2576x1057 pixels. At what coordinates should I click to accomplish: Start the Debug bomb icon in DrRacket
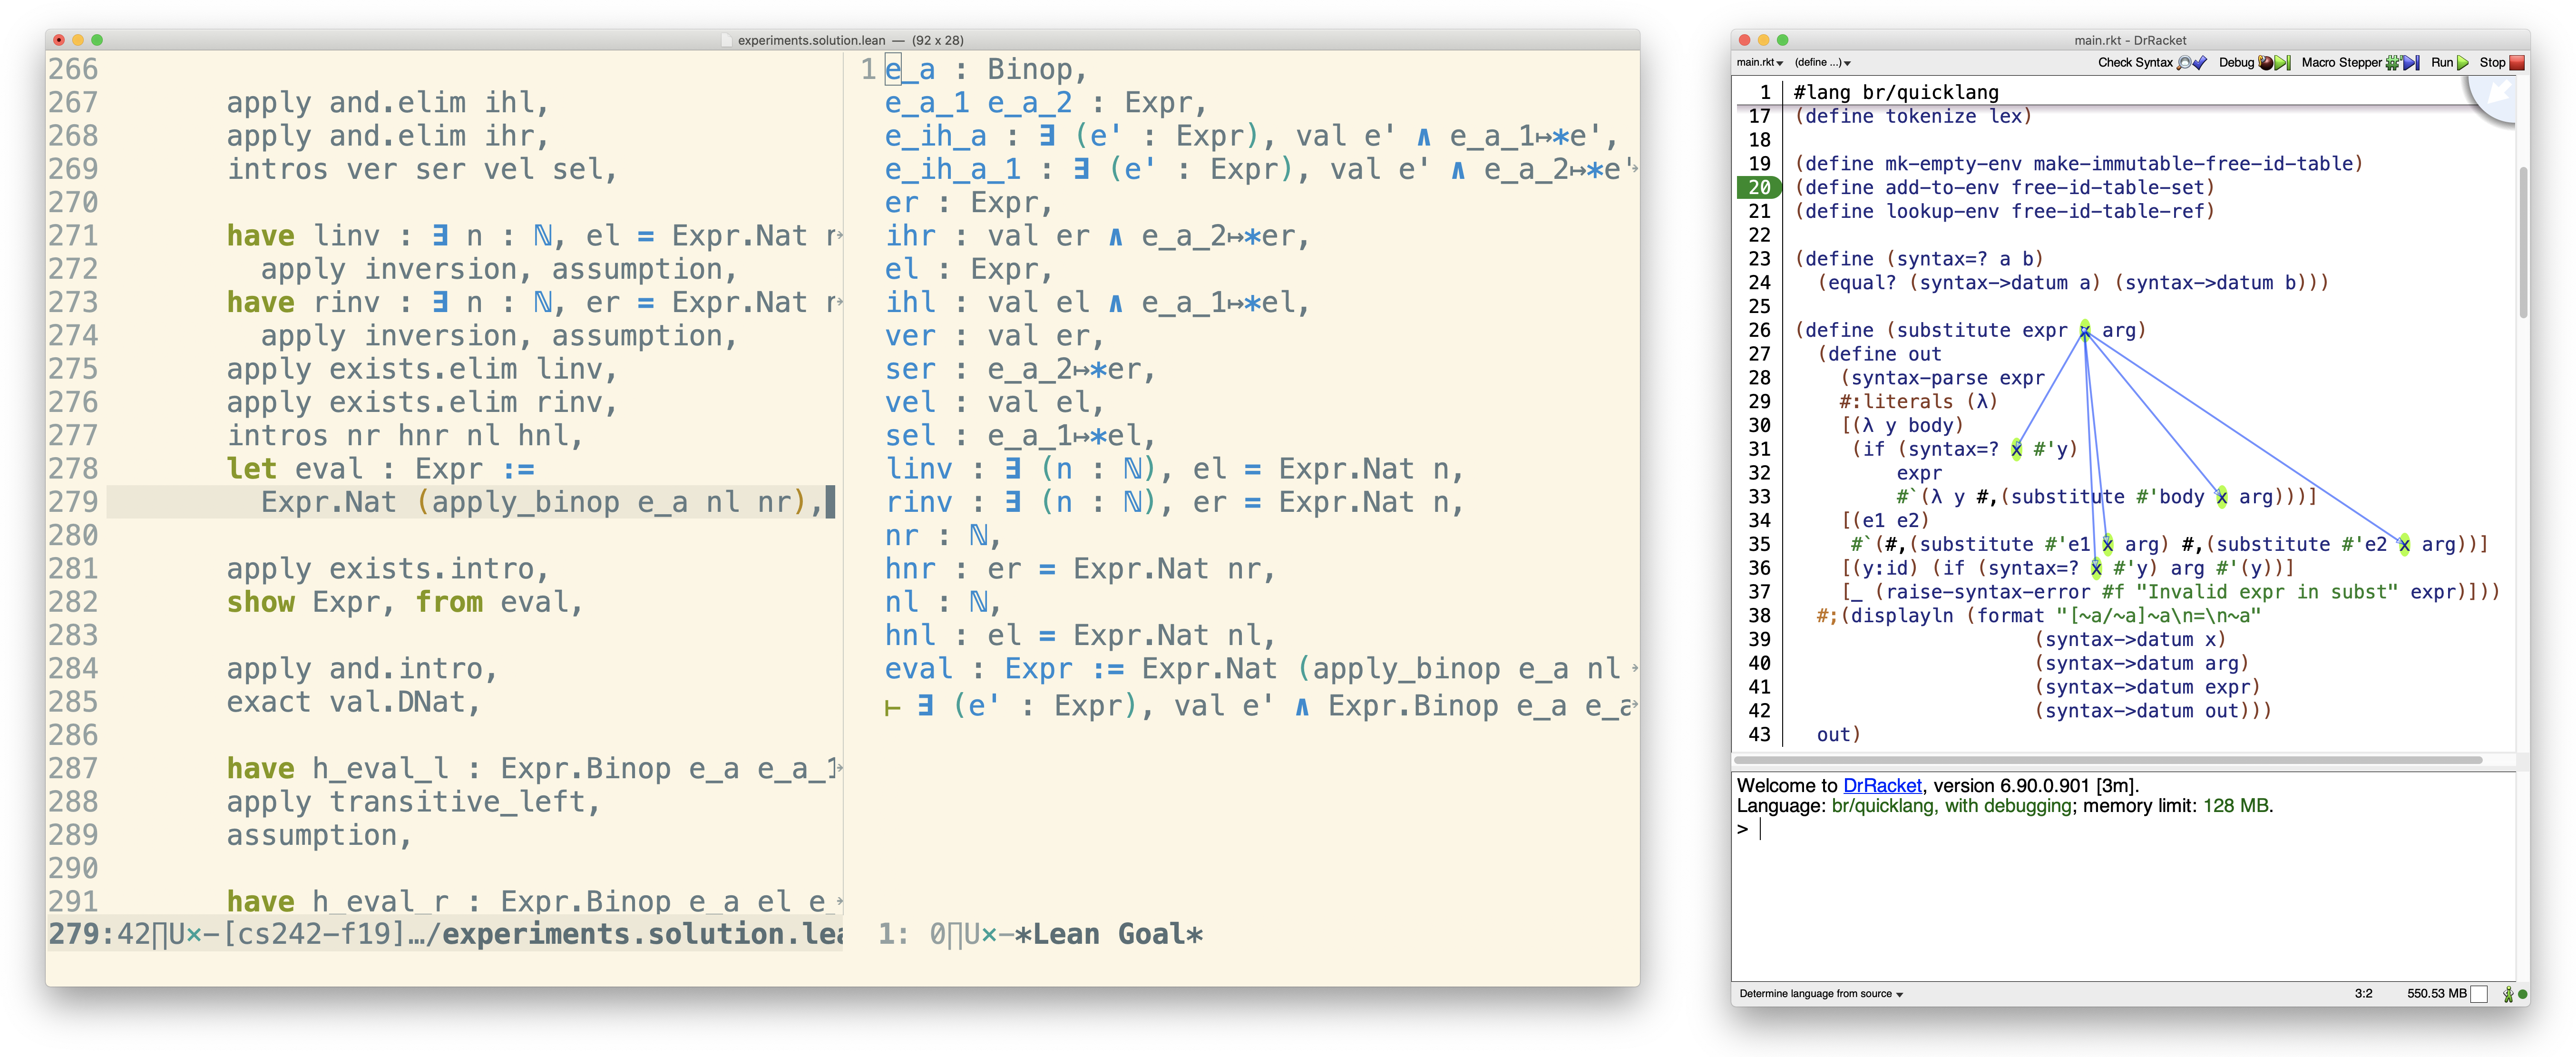click(x=2265, y=63)
